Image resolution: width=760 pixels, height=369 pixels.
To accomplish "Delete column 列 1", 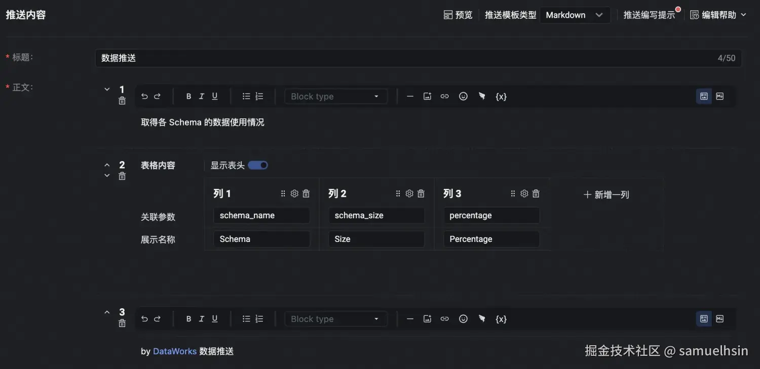I will click(x=306, y=193).
